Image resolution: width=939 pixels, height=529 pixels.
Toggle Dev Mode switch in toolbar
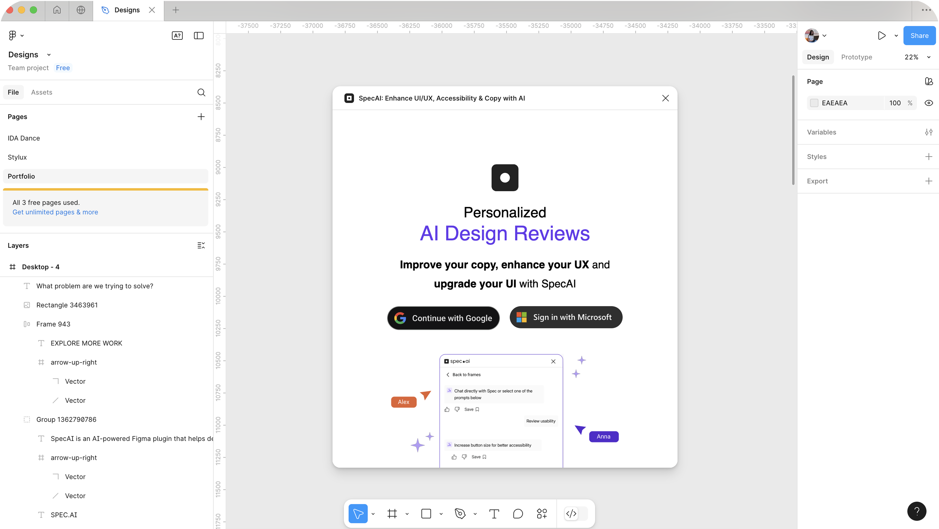pos(576,513)
